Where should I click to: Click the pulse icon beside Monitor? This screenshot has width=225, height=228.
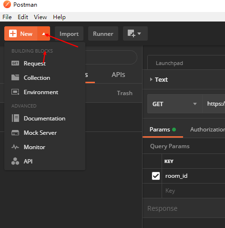[x=15, y=147]
